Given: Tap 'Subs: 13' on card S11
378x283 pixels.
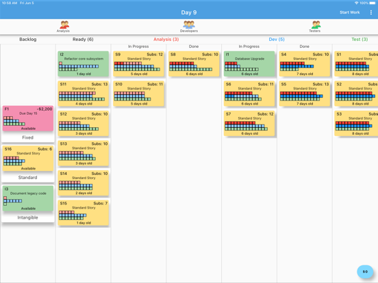Looking at the screenshot, I should (x=99, y=84).
